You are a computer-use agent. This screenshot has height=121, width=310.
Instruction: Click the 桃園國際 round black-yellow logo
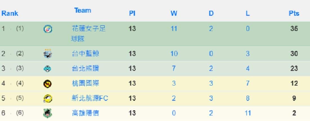[x=47, y=84]
